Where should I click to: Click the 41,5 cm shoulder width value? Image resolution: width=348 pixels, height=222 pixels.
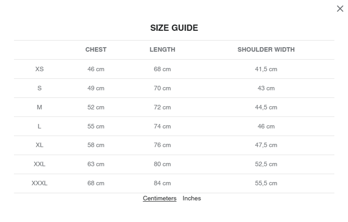[x=266, y=69]
